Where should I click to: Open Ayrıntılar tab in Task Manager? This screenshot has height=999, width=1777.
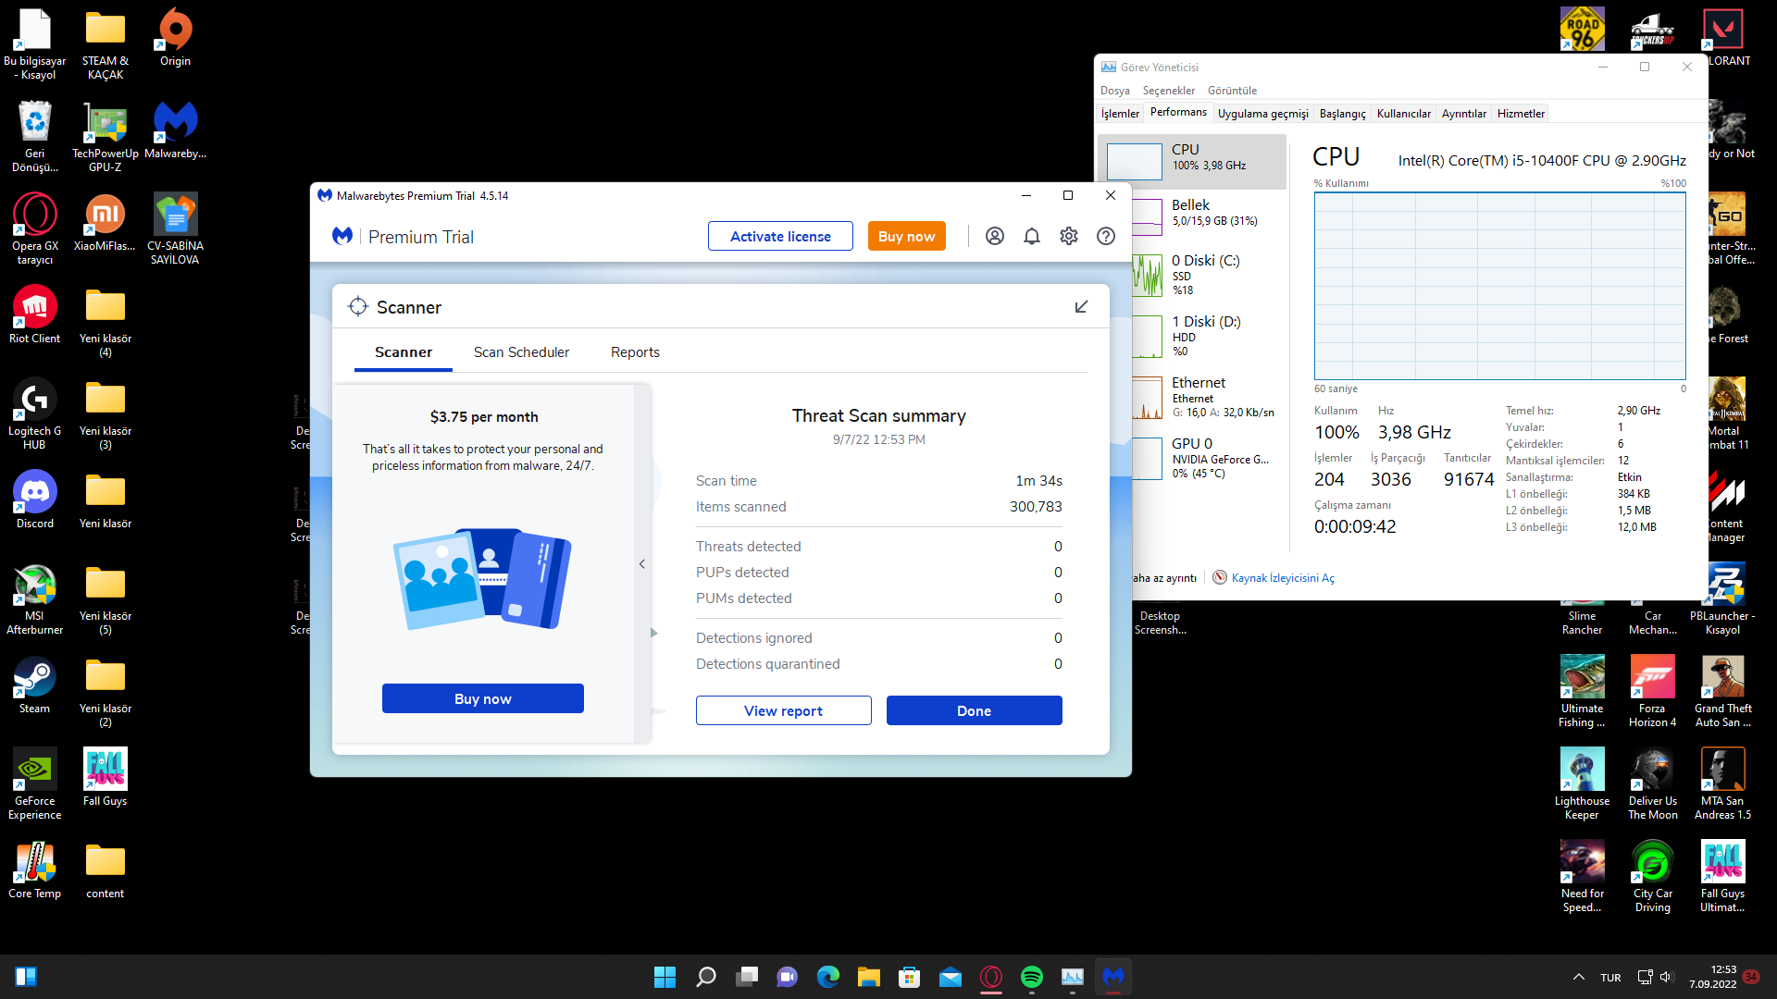click(1464, 114)
